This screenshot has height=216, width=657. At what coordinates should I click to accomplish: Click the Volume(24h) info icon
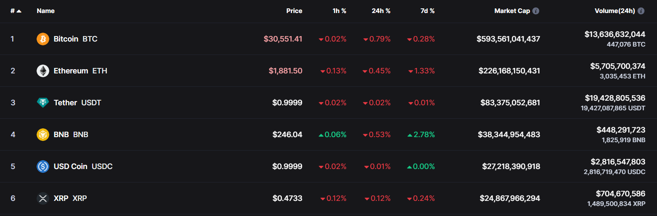point(641,11)
